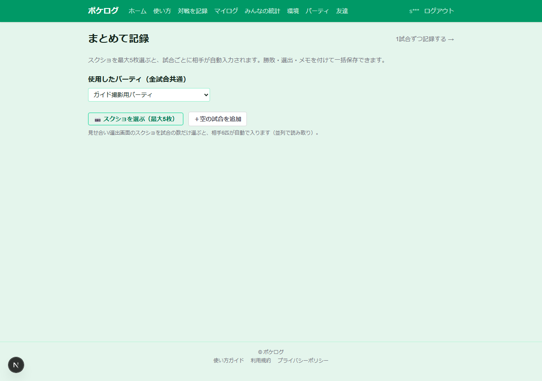
Task: Open 対戦を記録 in the navbar
Action: (x=193, y=11)
